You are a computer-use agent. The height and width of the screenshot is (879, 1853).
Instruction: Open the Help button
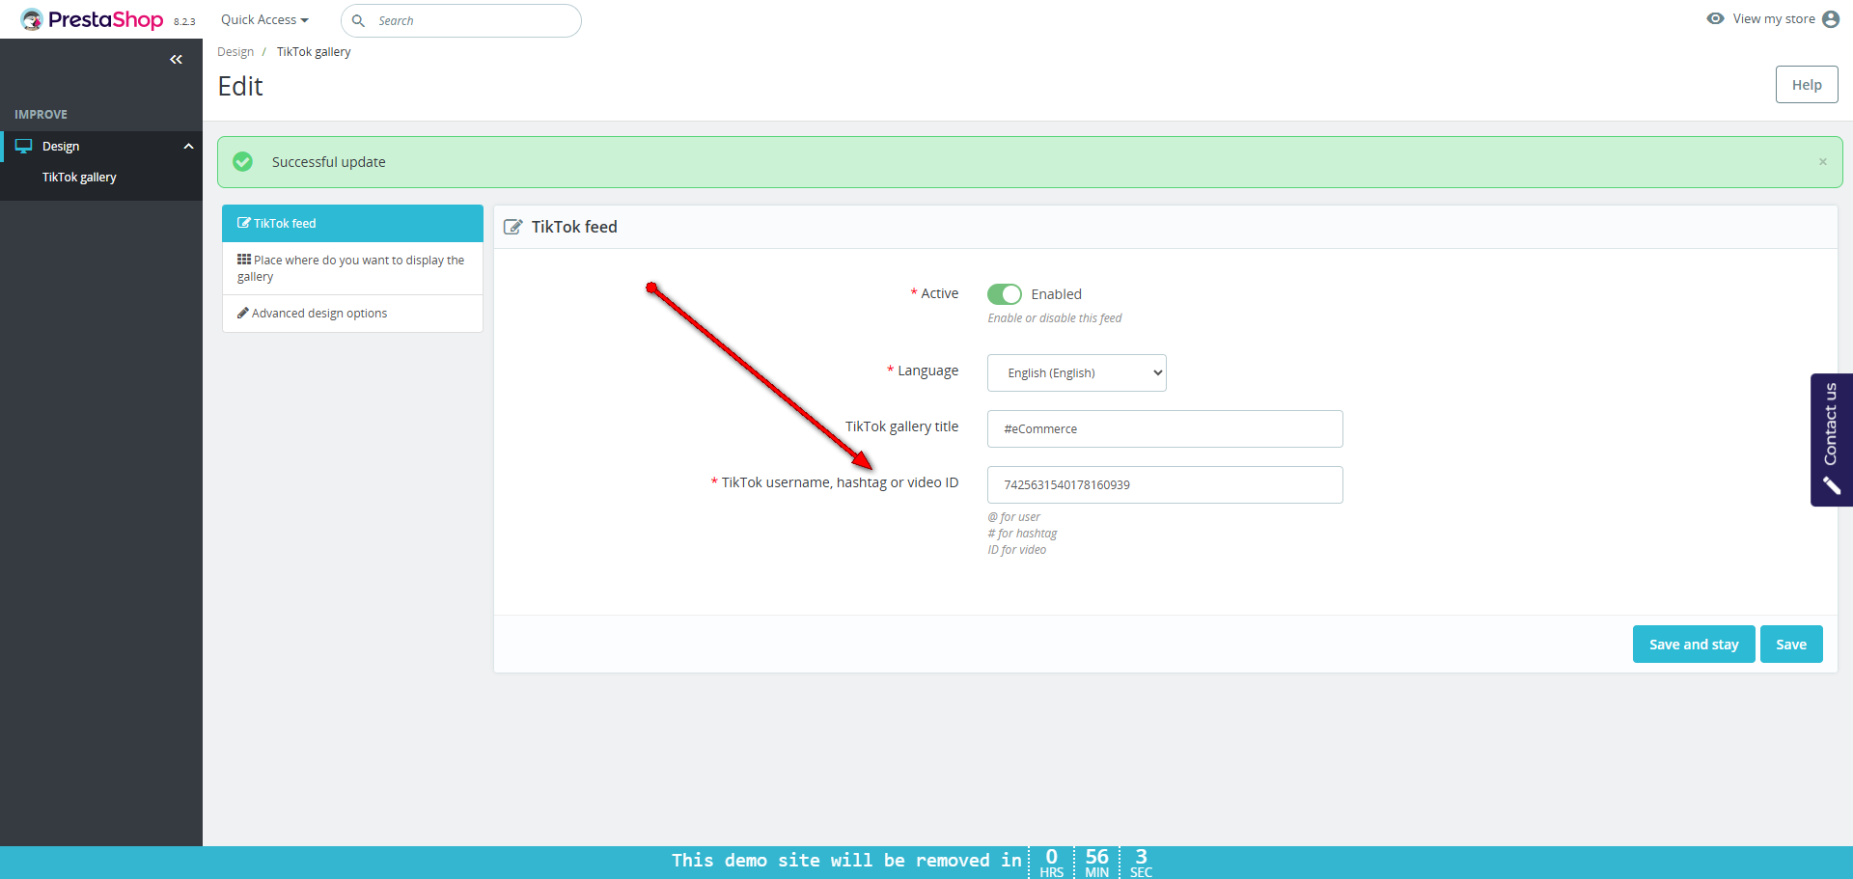[1807, 85]
